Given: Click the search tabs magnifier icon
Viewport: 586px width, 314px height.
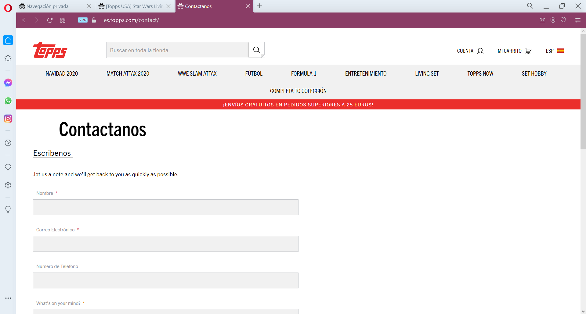Looking at the screenshot, I should click(530, 6).
